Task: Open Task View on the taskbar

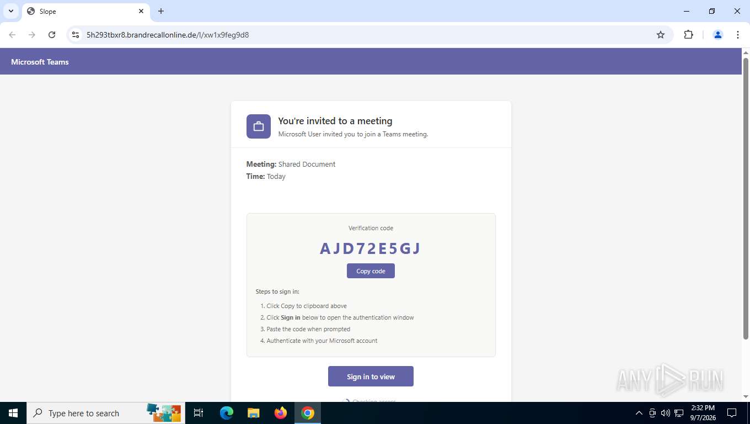Action: click(199, 413)
